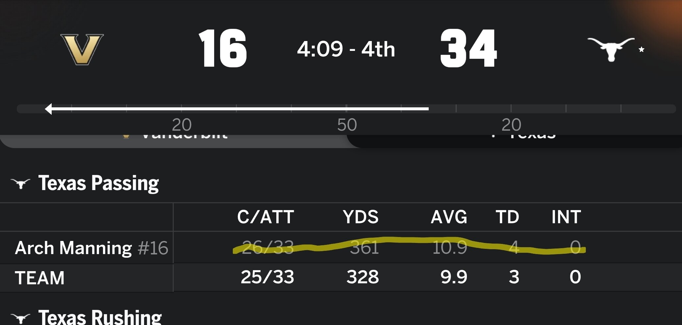
Task: Click the TD column header
Action: [507, 217]
